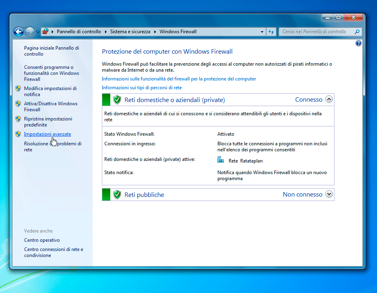Click green shield icon for Reti pubbliche
The width and height of the screenshot is (377, 293).
(x=117, y=195)
